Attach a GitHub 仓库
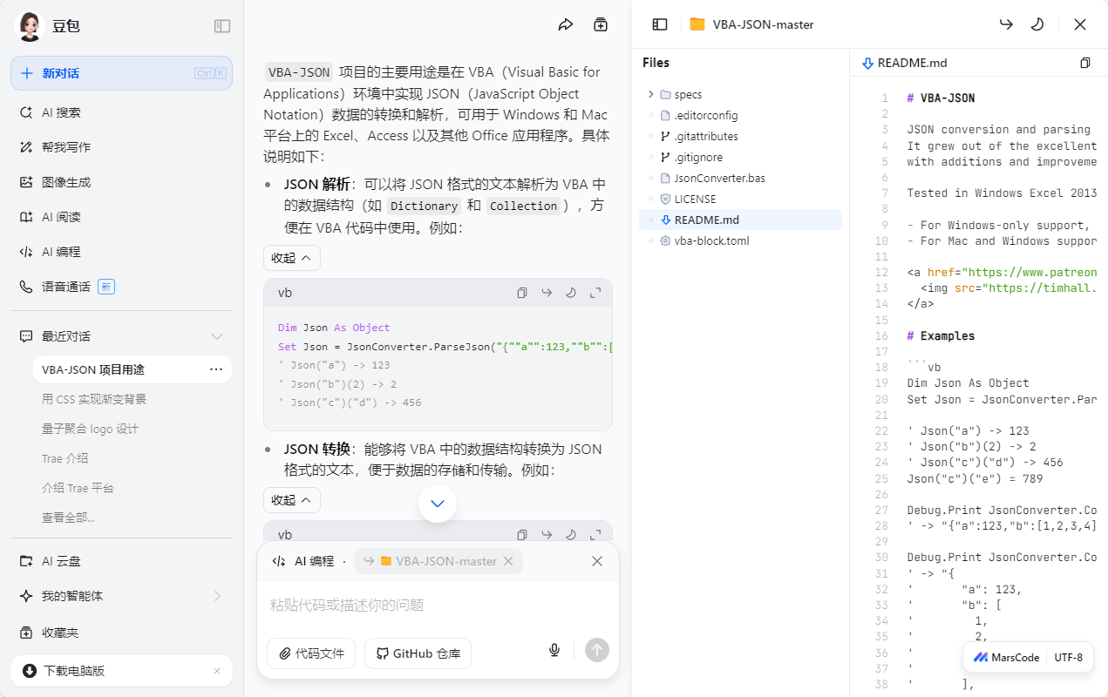 click(418, 653)
